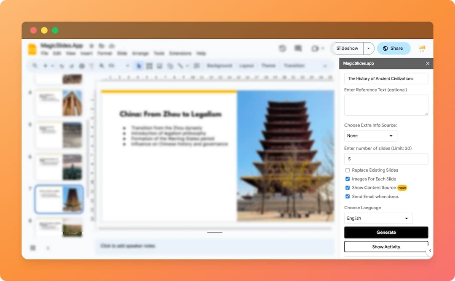
Task: Disable Send Email when done option
Action: [x=348, y=197]
